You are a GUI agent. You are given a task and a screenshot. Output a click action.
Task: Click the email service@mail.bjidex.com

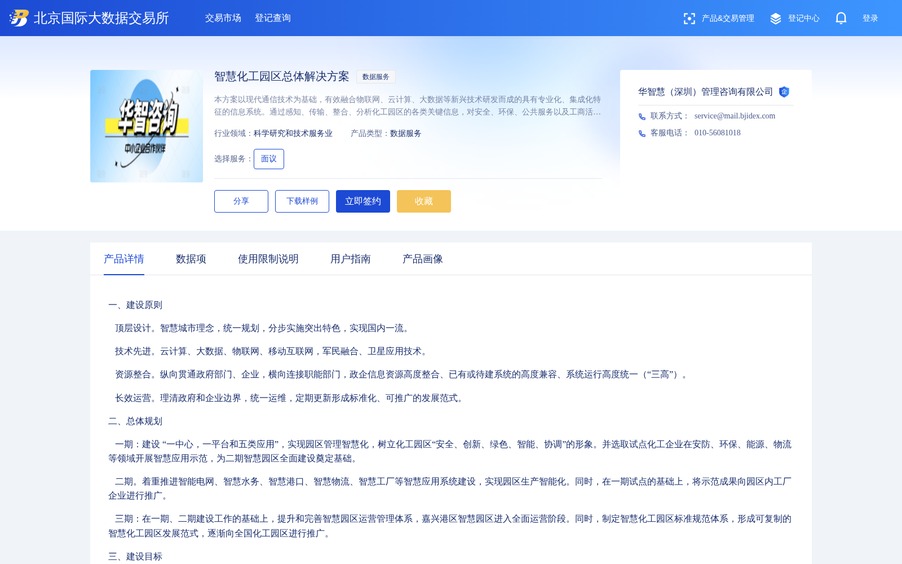[x=735, y=116]
